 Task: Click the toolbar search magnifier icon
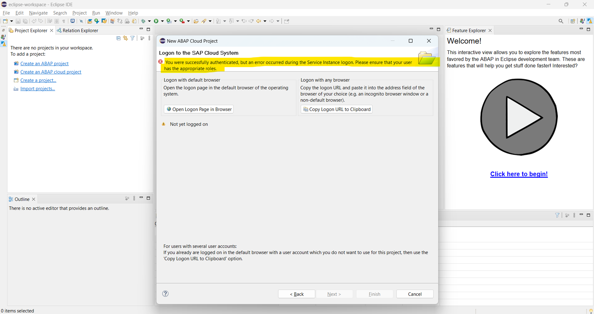click(x=561, y=21)
